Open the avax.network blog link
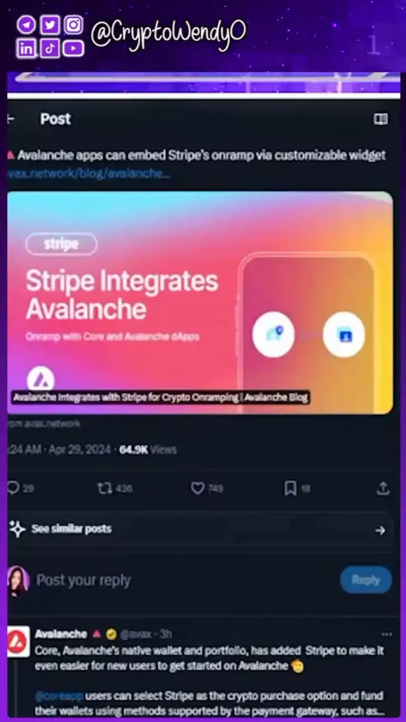Image resolution: width=406 pixels, height=722 pixels. (x=89, y=174)
